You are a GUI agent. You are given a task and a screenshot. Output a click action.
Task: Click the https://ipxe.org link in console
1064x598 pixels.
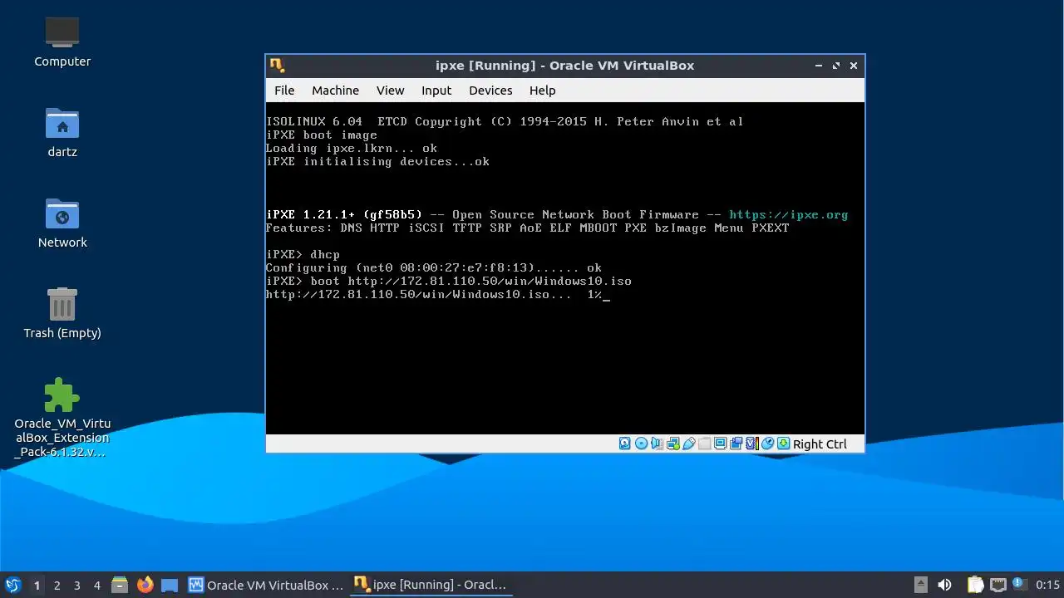[788, 214]
